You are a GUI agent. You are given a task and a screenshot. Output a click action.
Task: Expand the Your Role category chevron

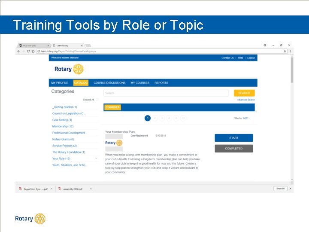96,159
